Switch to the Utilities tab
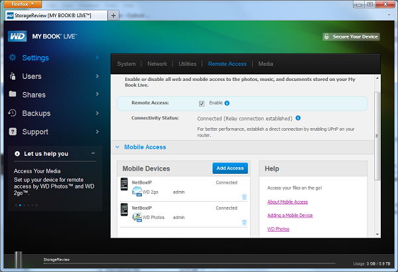Viewport: 398px width, 272px height. point(187,64)
